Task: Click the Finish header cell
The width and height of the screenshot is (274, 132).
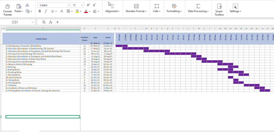Action: 108,37
